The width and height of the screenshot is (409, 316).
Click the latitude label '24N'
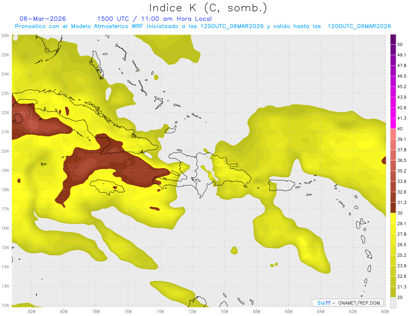(x=5, y=74)
